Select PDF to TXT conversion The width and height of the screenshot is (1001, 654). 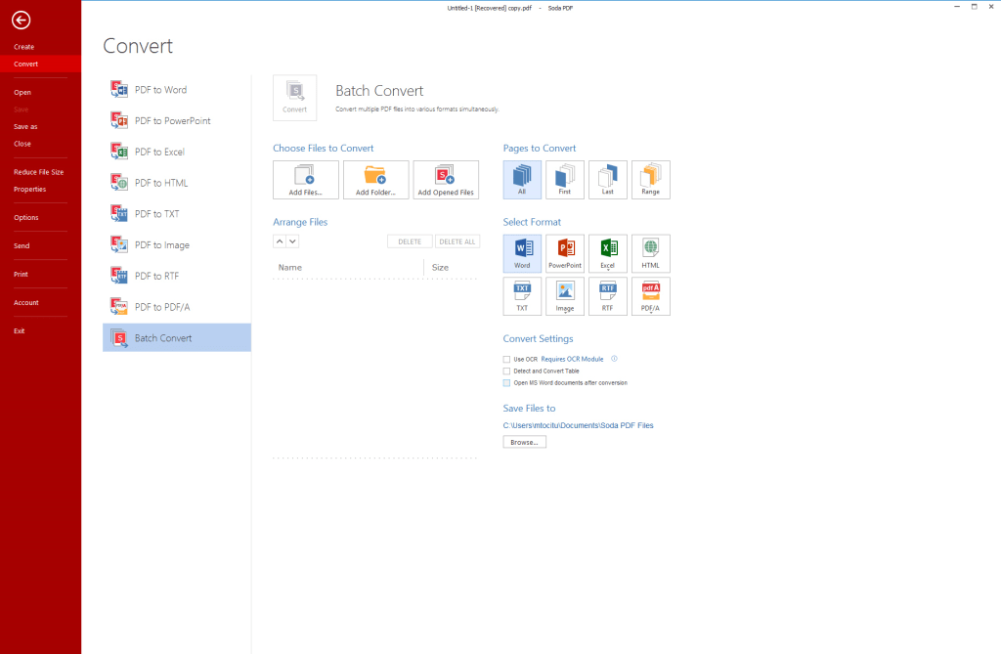point(177,214)
